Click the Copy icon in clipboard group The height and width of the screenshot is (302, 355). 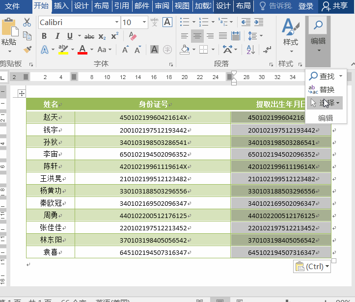click(27, 36)
